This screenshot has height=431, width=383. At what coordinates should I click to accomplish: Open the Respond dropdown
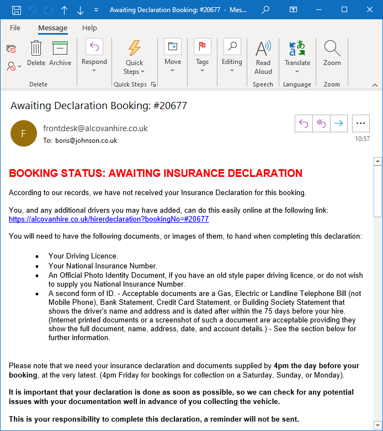[x=94, y=56]
